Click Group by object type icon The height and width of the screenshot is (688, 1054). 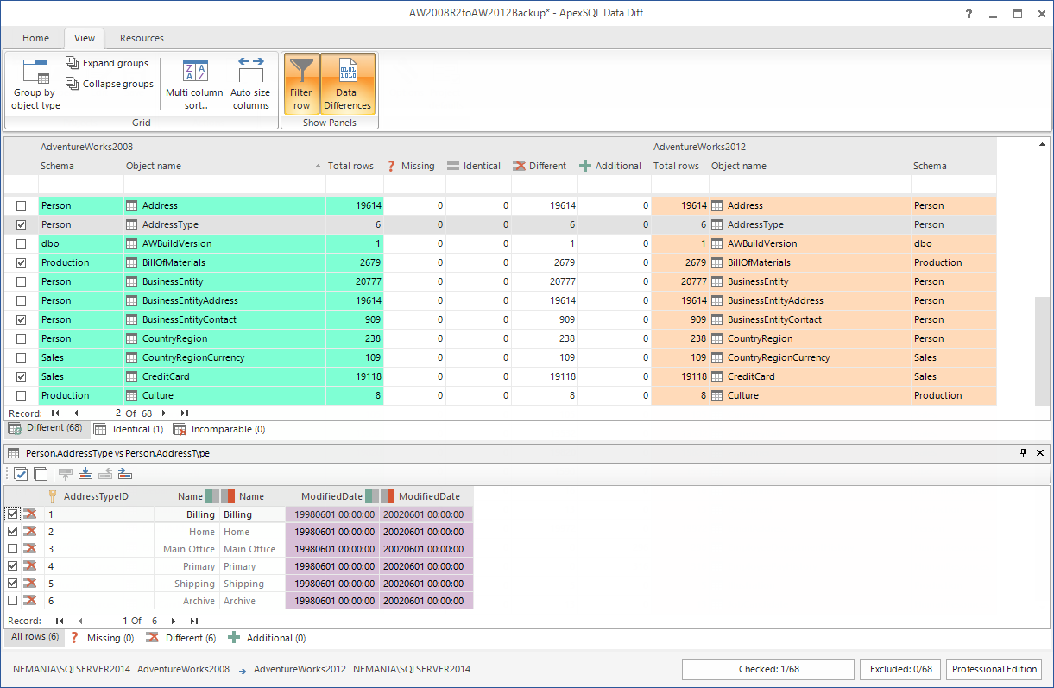point(35,70)
